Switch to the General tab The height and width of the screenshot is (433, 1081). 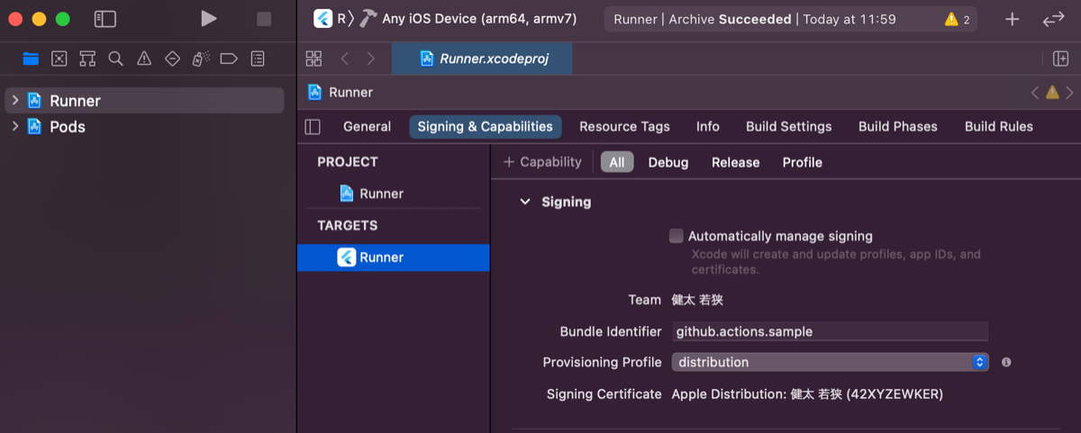(x=367, y=127)
